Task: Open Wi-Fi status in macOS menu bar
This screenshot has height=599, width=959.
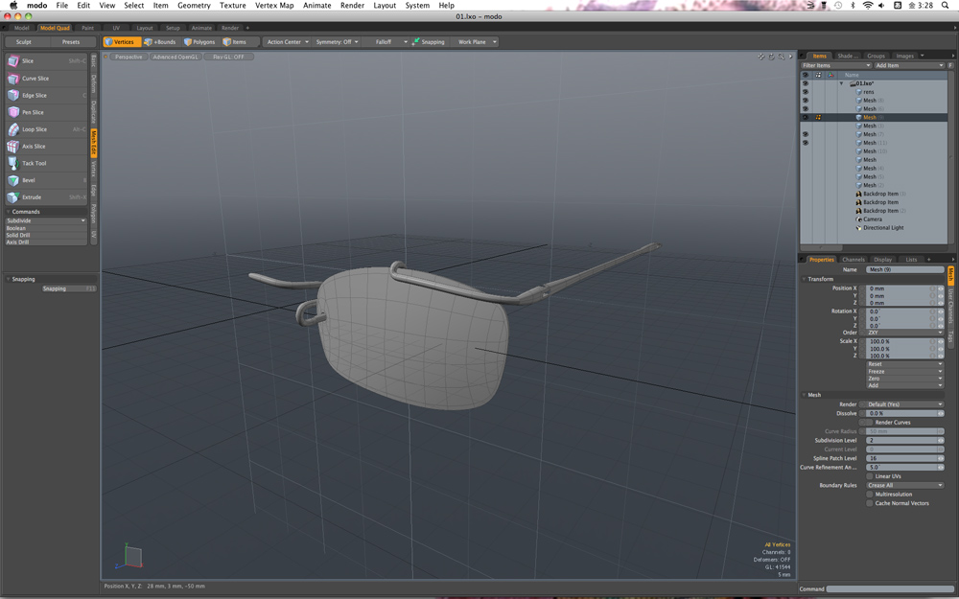Action: (867, 5)
